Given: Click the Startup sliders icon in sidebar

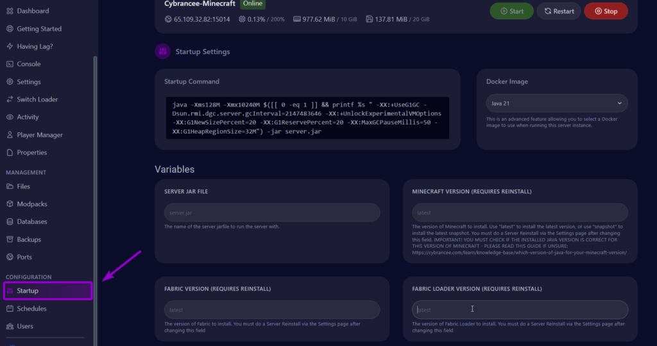Looking at the screenshot, I should [10, 291].
